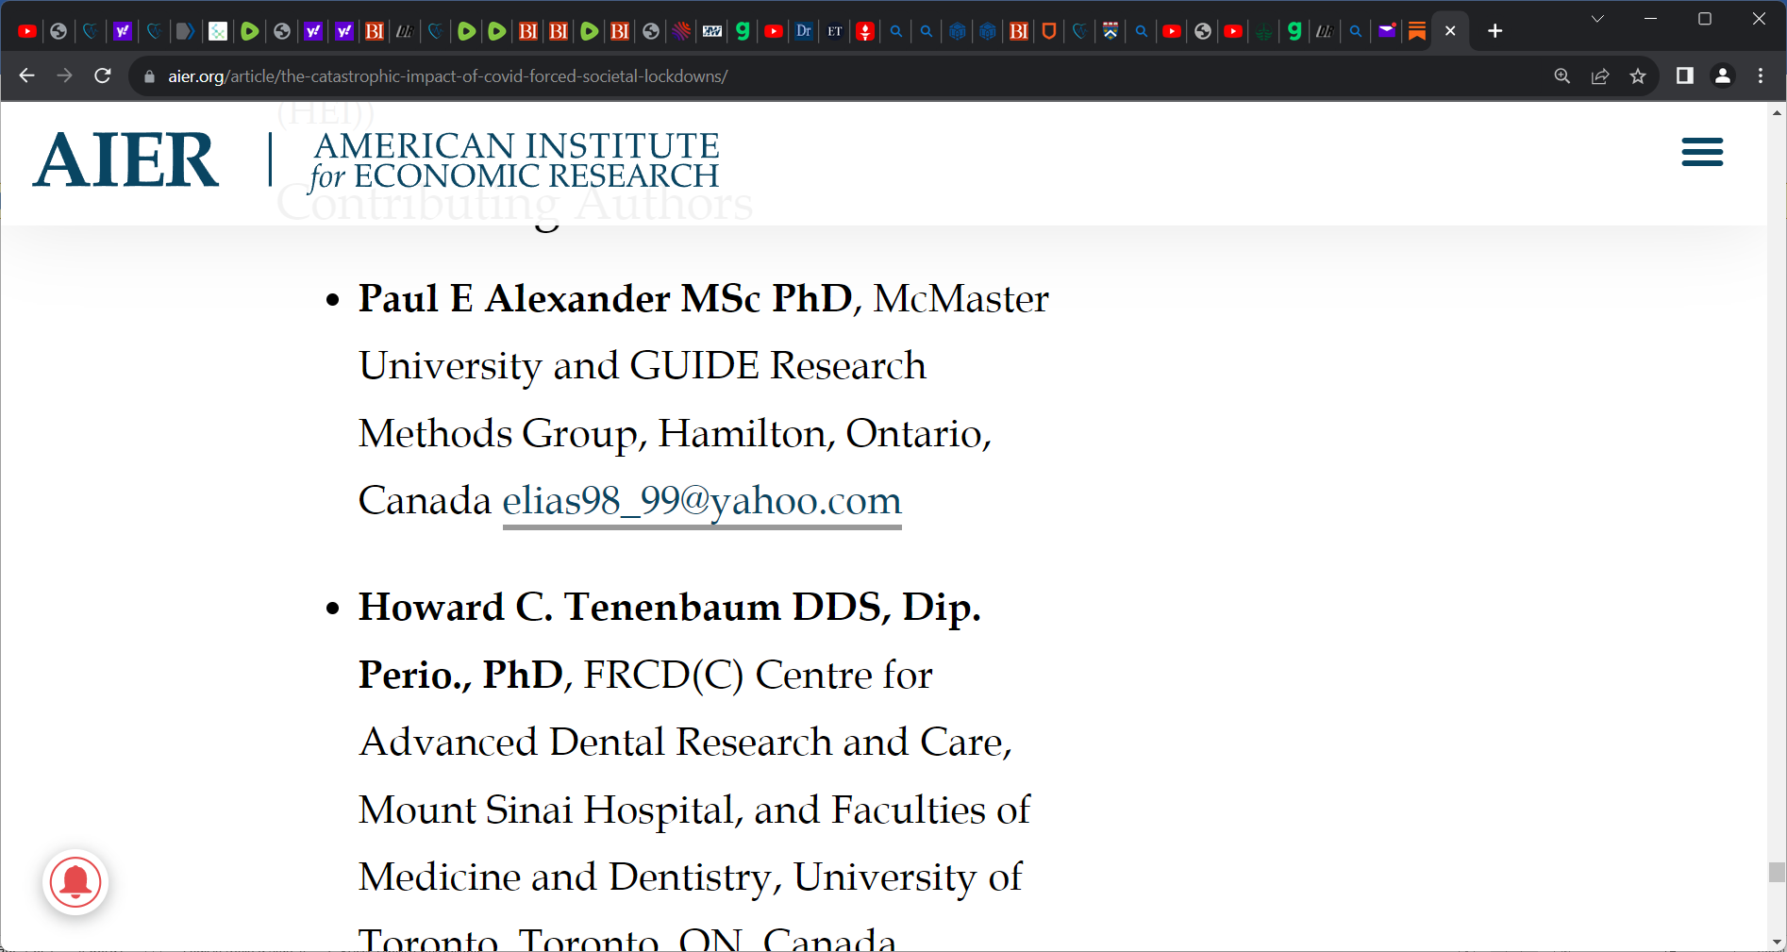
Task: Minimize the browser window
Action: pos(1650,19)
